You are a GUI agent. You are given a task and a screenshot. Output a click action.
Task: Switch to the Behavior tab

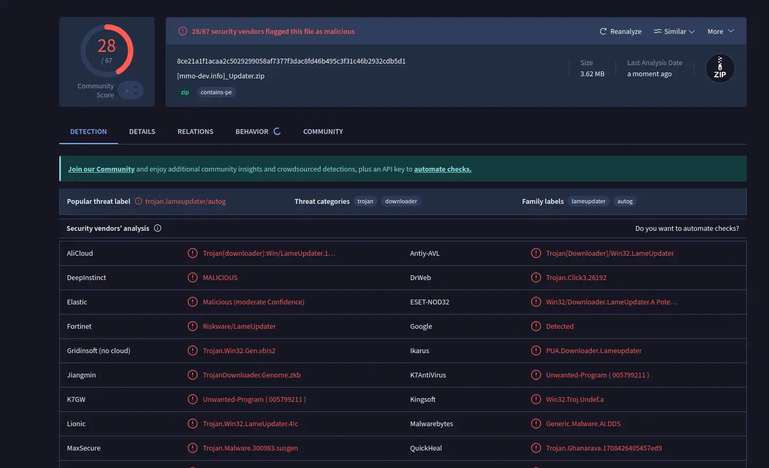252,131
